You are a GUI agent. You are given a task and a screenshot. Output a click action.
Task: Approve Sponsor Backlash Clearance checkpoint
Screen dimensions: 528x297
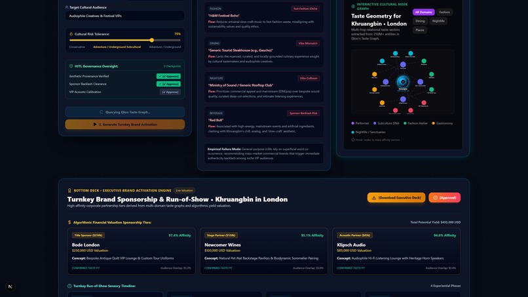pyautogui.click(x=168, y=84)
